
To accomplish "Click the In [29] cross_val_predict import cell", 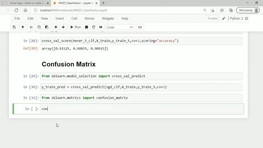I will 141,76.
